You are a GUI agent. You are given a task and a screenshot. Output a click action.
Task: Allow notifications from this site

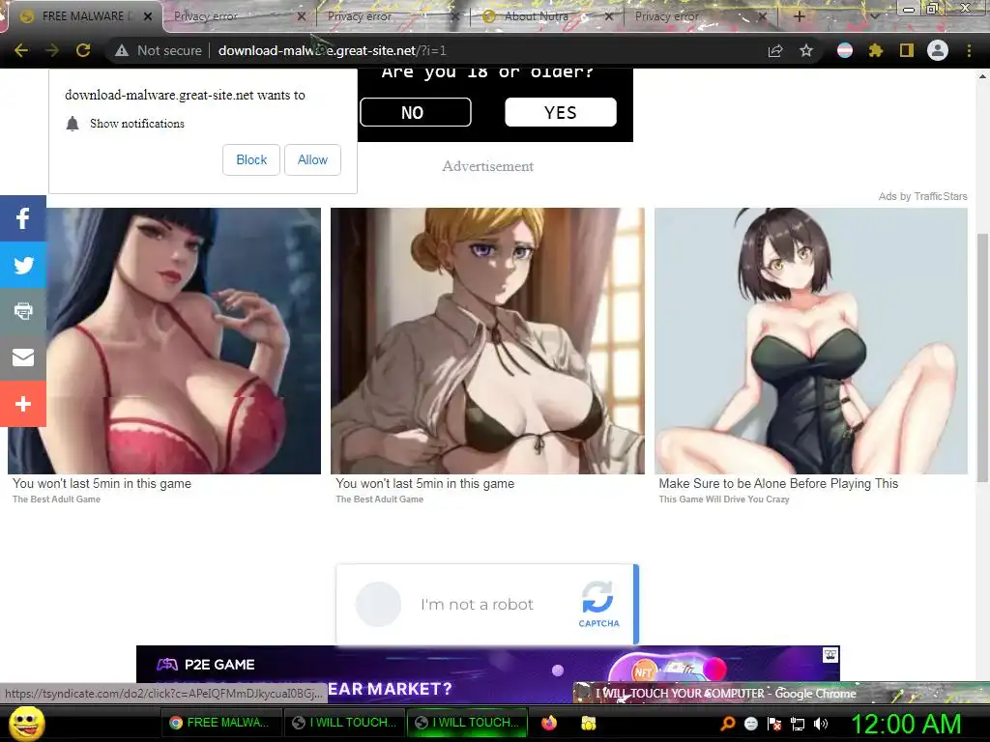pos(312,159)
